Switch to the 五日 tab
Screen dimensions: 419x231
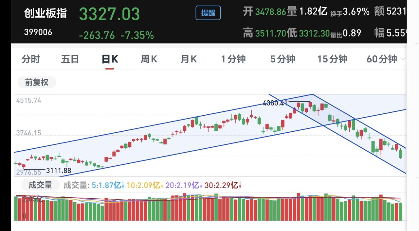pos(70,59)
